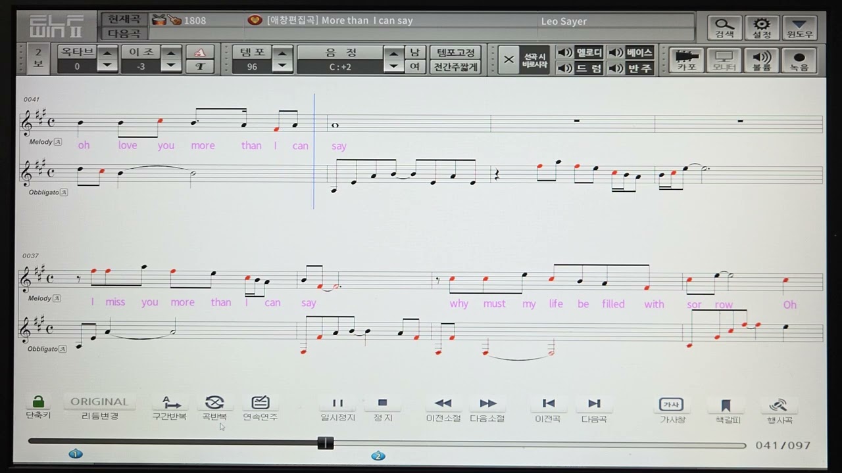Toggle the 템포고정 tempo lock button

[455, 53]
